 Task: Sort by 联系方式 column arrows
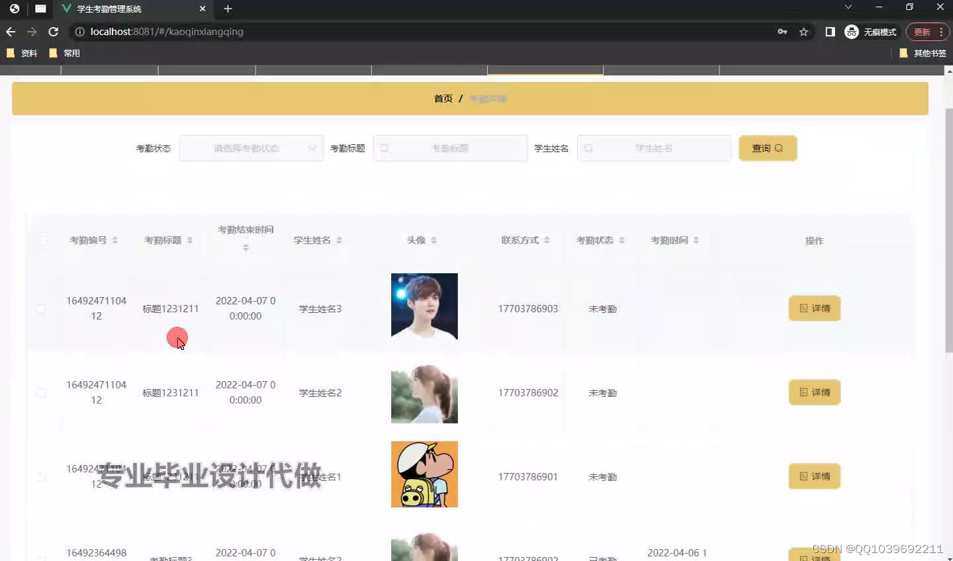[547, 240]
